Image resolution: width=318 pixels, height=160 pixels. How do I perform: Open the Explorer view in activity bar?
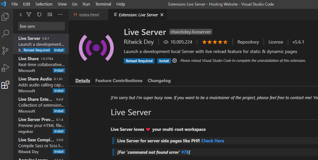pos(5,16)
